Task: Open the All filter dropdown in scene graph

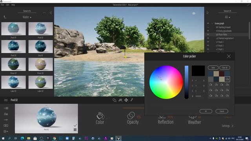Action: (227, 17)
